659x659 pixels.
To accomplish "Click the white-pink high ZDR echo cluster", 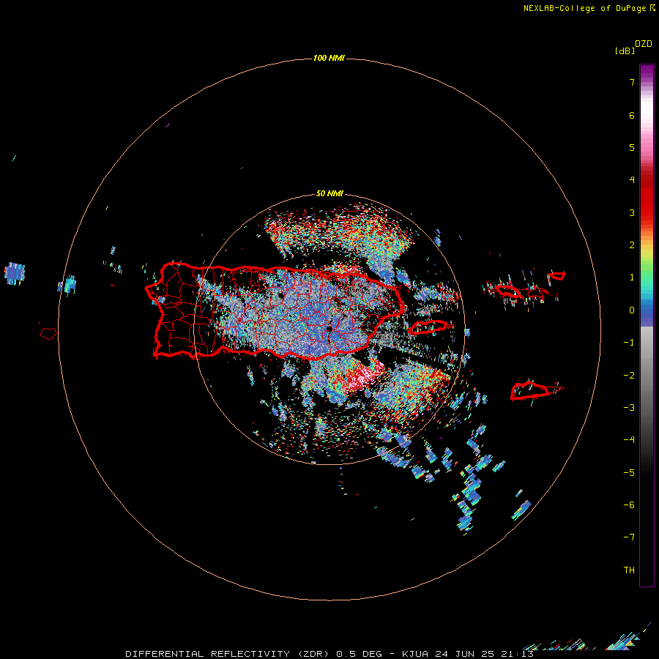I will (365, 376).
